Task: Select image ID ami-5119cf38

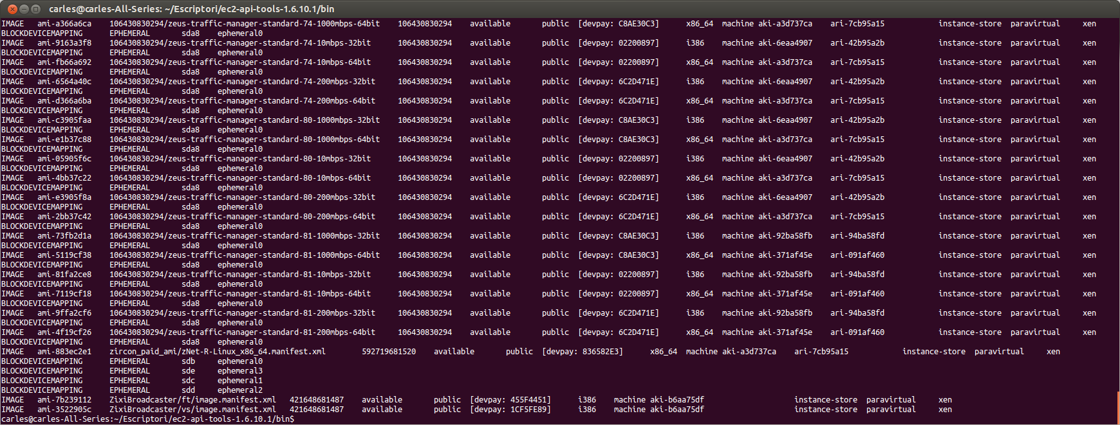Action: pyautogui.click(x=64, y=255)
